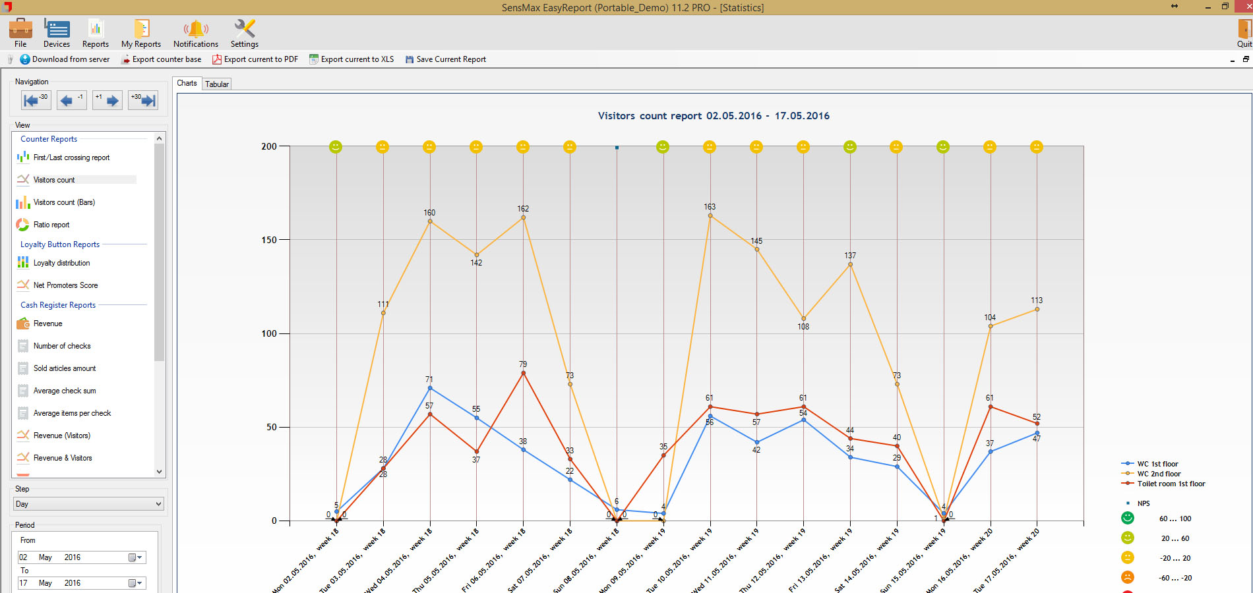Expand the Step dropdown set to Day

[x=158, y=504]
